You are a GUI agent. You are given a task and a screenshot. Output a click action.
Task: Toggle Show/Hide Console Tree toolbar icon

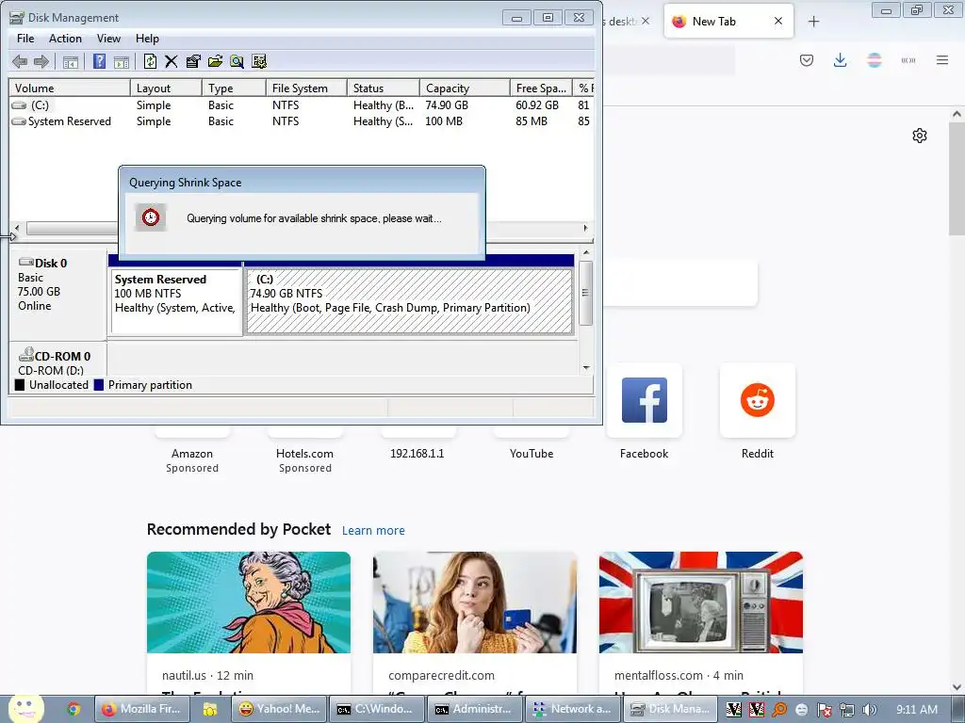[x=71, y=61]
